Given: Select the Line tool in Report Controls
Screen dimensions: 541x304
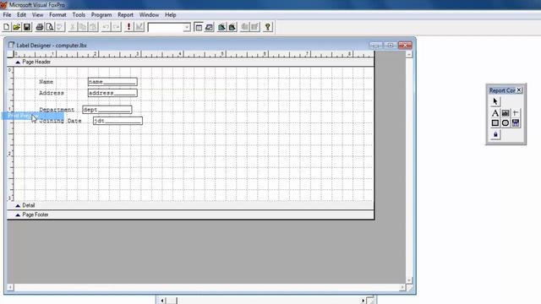Looking at the screenshot, I should point(516,113).
